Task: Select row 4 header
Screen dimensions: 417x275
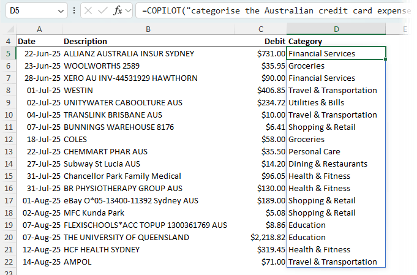Action: click(8, 41)
